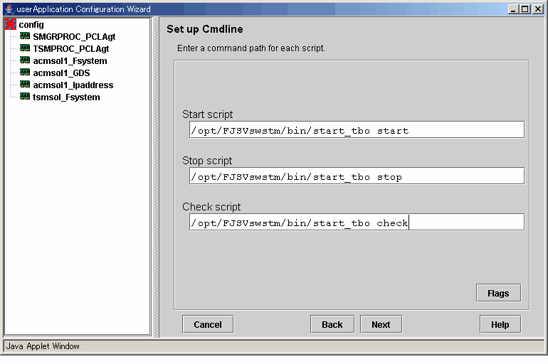This screenshot has width=548, height=364.
Task: Click the split pane divider handle
Action: [156, 177]
